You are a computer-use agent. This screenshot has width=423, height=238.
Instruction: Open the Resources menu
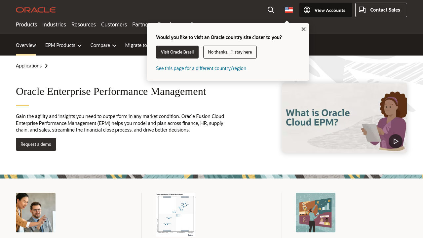(84, 24)
